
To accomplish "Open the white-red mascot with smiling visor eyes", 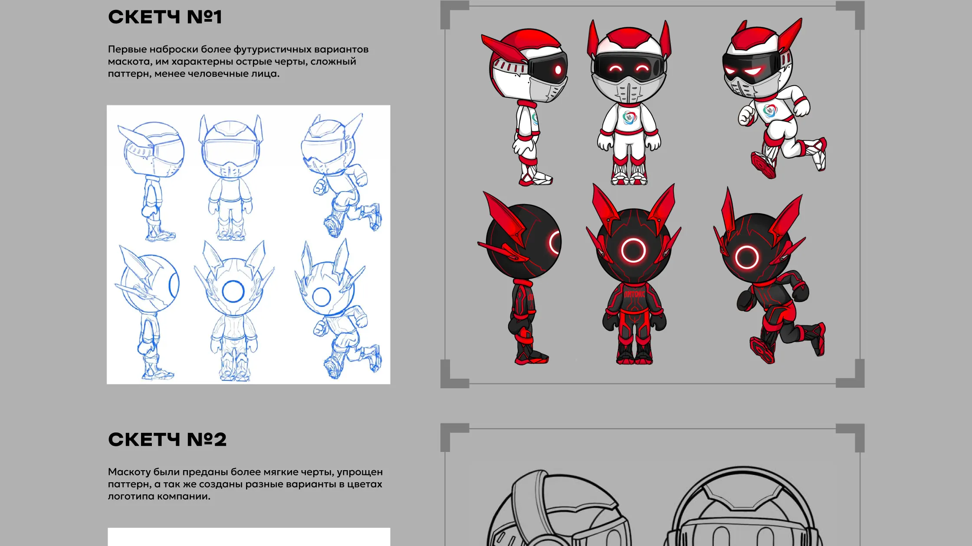I will [629, 102].
